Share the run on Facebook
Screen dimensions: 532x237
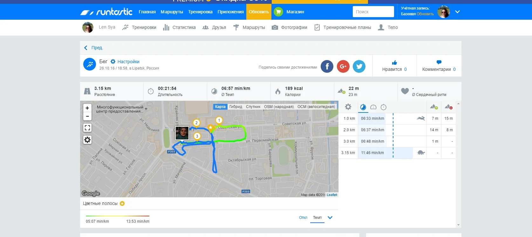point(327,66)
